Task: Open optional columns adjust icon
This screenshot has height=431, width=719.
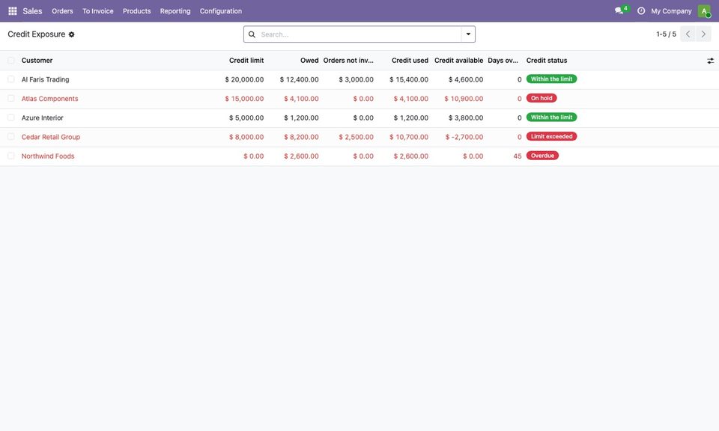Action: point(710,61)
